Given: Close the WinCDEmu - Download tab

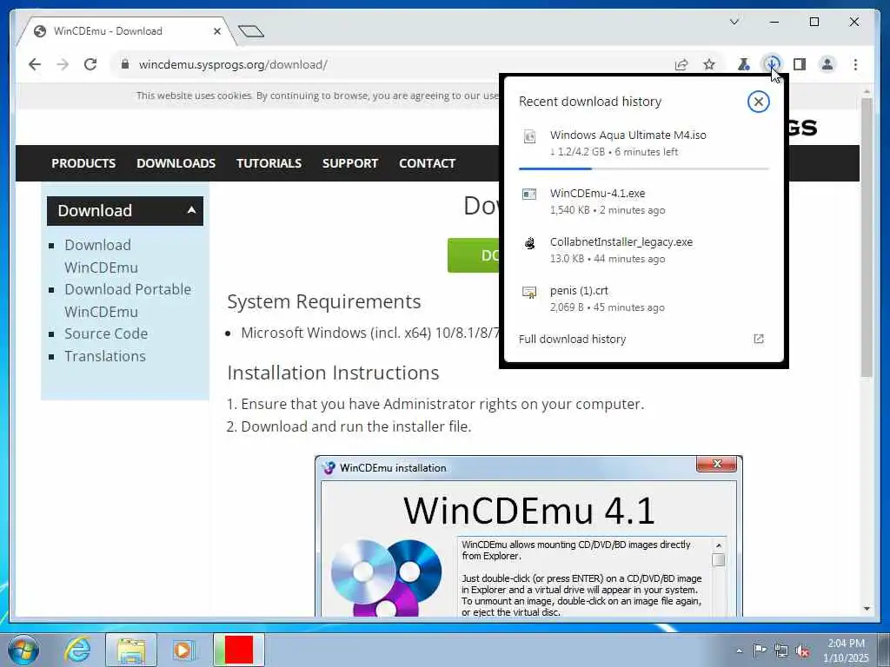Looking at the screenshot, I should pyautogui.click(x=216, y=31).
